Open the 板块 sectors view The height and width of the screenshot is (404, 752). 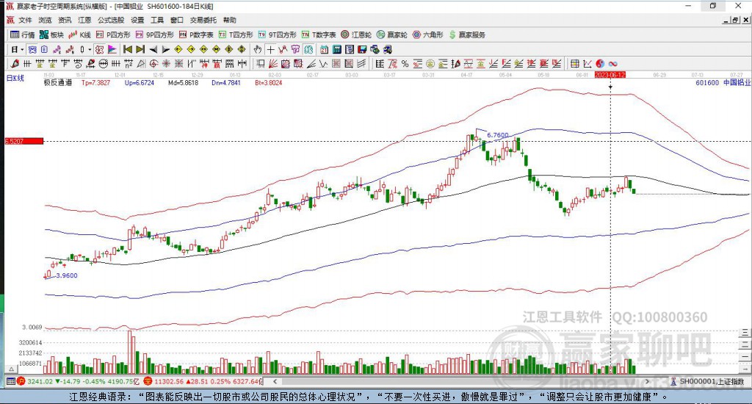click(x=52, y=35)
